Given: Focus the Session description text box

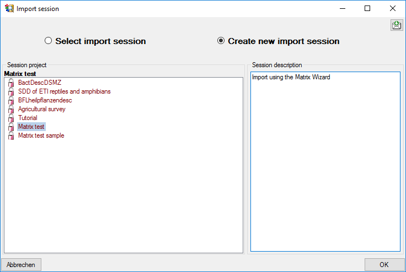Looking at the screenshot, I should coord(325,161).
